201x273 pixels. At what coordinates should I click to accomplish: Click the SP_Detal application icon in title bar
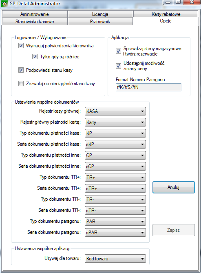coord(4,4)
